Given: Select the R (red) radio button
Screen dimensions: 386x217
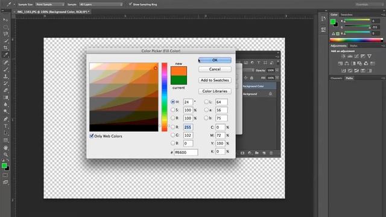Looking at the screenshot, I should click(x=173, y=127).
